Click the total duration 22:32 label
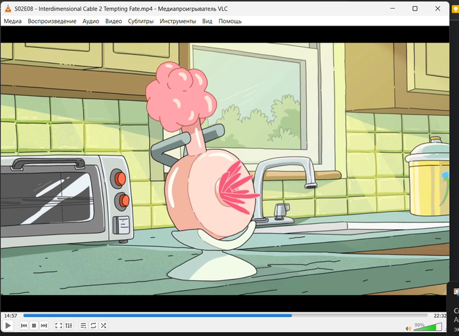Screen dimensions: 459x336 tap(440, 316)
